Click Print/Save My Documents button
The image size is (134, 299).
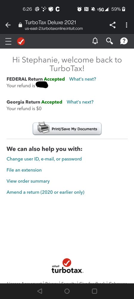coord(67,129)
